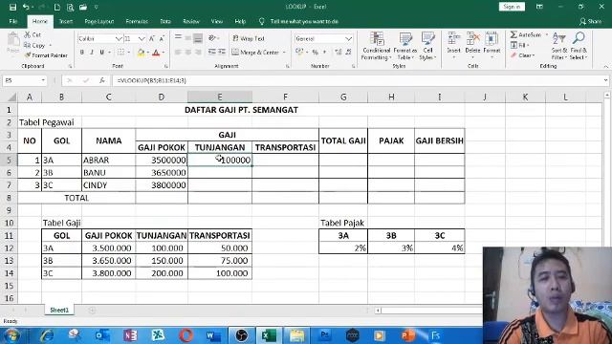612x344 pixels.
Task: Open Find & Select menu
Action: pos(579,46)
